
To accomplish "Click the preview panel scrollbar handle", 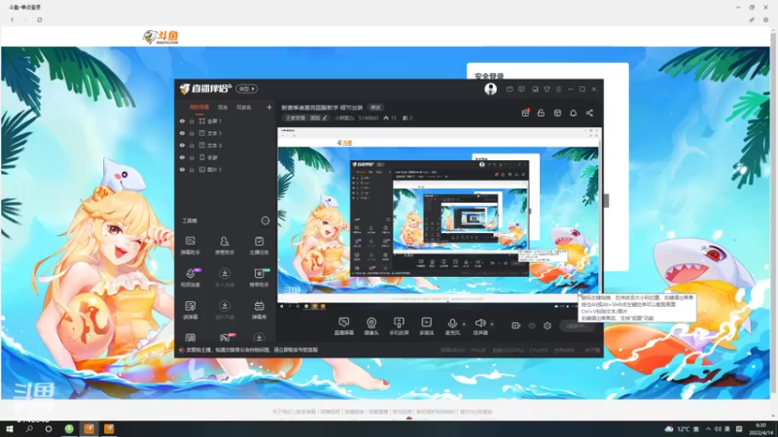I will pyautogui.click(x=606, y=201).
